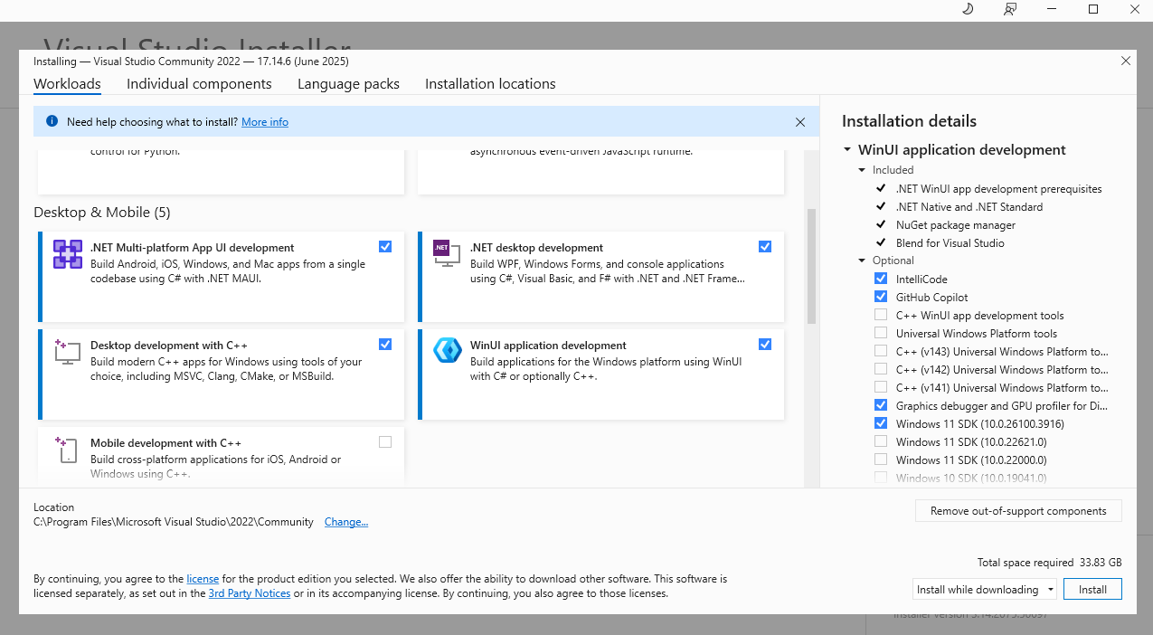Screen dimensions: 1153x635
Task: Collapse the WinUI application development details
Action: pos(847,150)
